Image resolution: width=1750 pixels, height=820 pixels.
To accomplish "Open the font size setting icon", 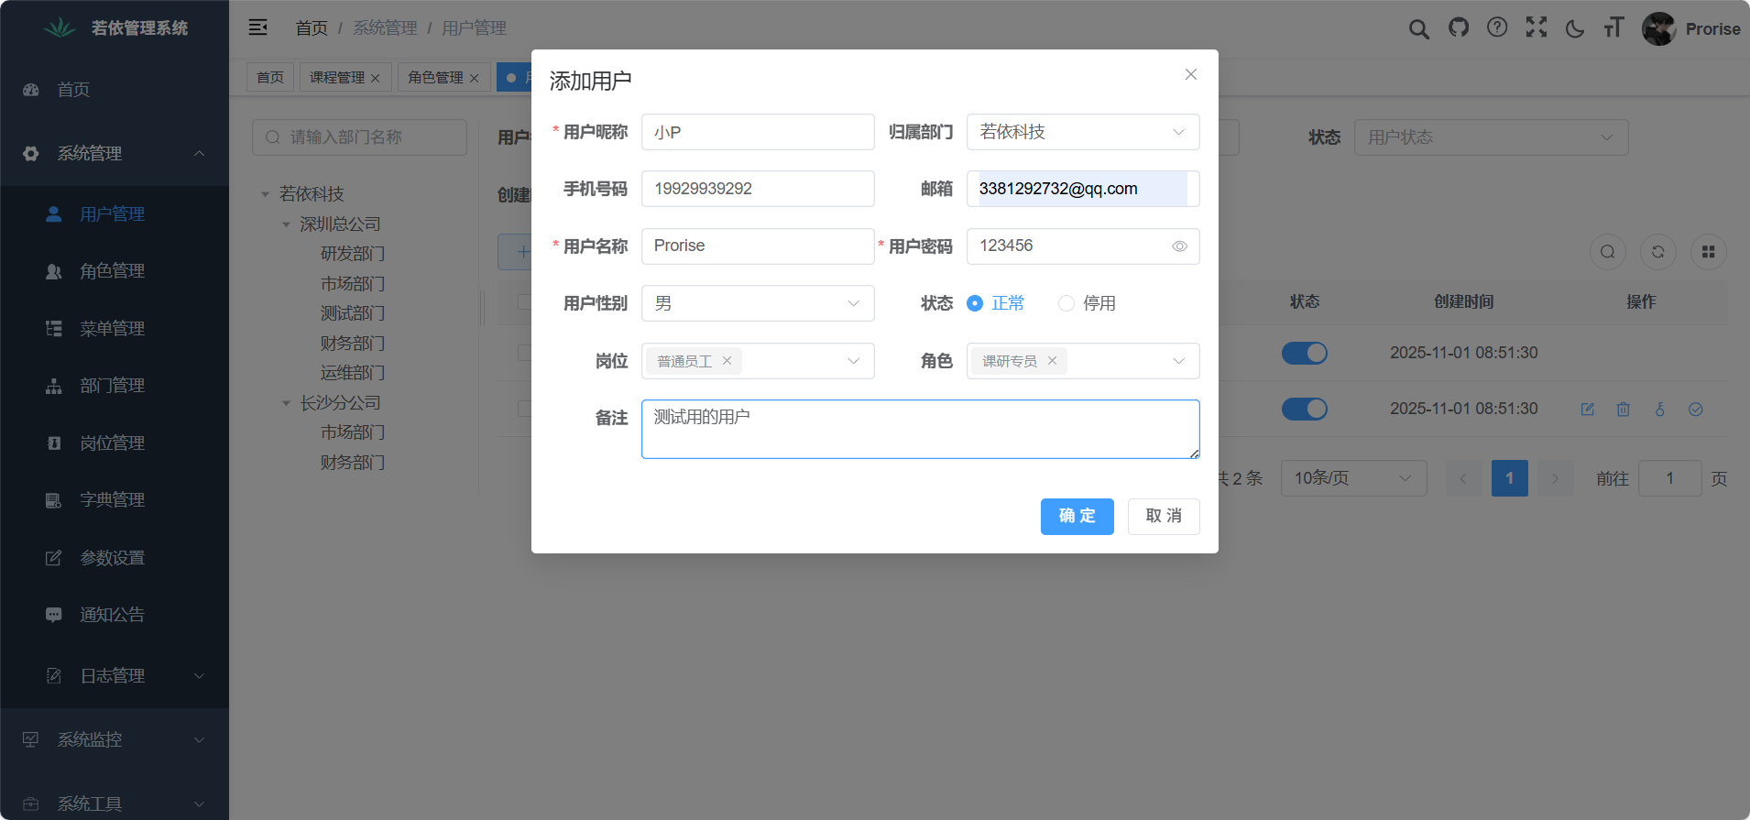I will (1613, 28).
